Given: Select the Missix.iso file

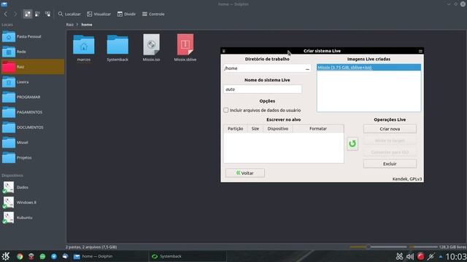Looking at the screenshot, I should 151,48.
